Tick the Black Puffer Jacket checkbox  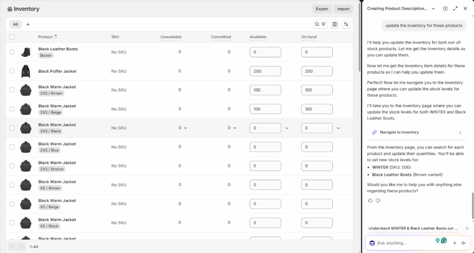[x=12, y=71]
